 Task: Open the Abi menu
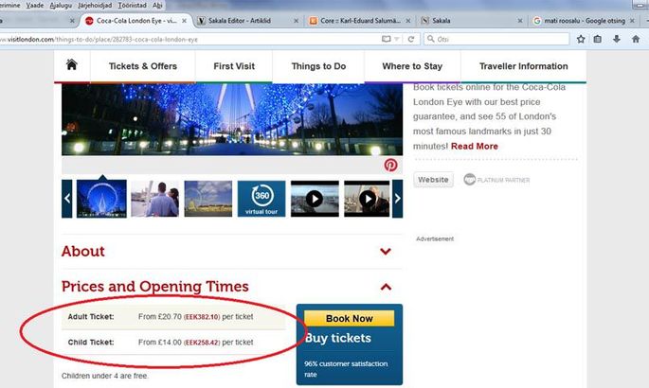(157, 6)
